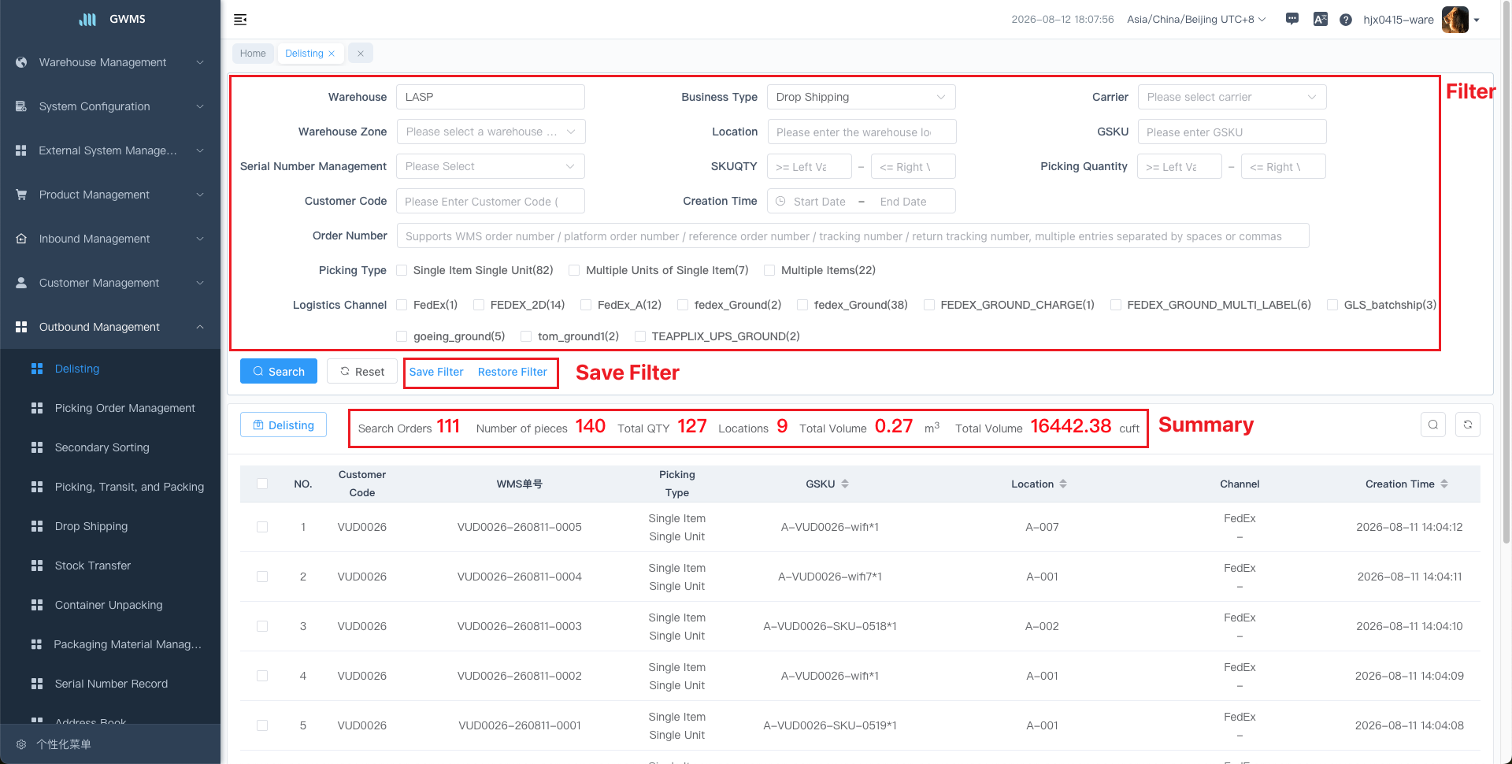This screenshot has height=764, width=1512.
Task: Click the Save Filter link
Action: click(436, 372)
